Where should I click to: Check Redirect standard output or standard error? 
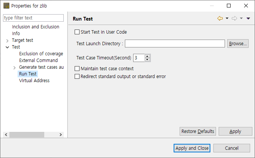(x=77, y=77)
